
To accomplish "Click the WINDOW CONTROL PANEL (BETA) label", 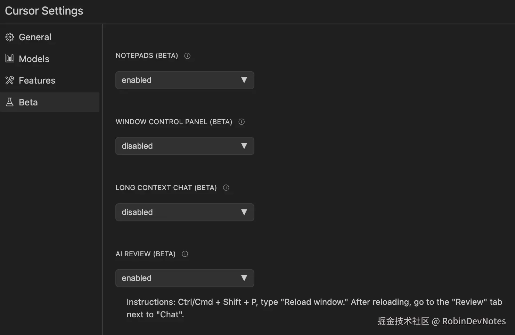I will pyautogui.click(x=174, y=122).
